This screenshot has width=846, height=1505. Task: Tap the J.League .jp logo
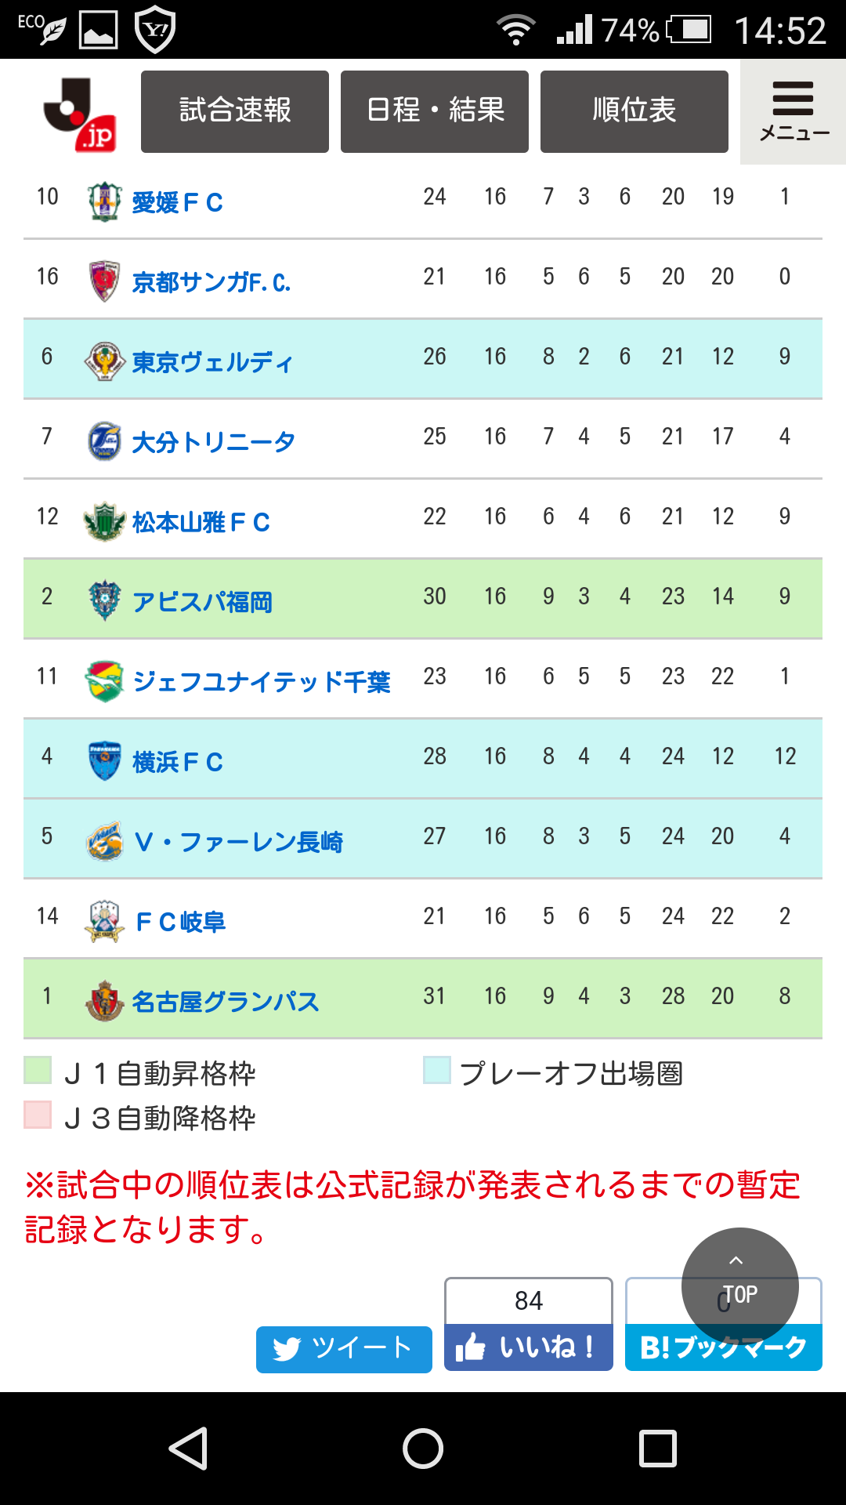(80, 114)
